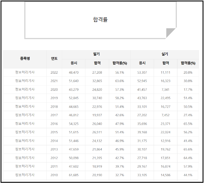Select the year 2011 cell

[x=54, y=166]
